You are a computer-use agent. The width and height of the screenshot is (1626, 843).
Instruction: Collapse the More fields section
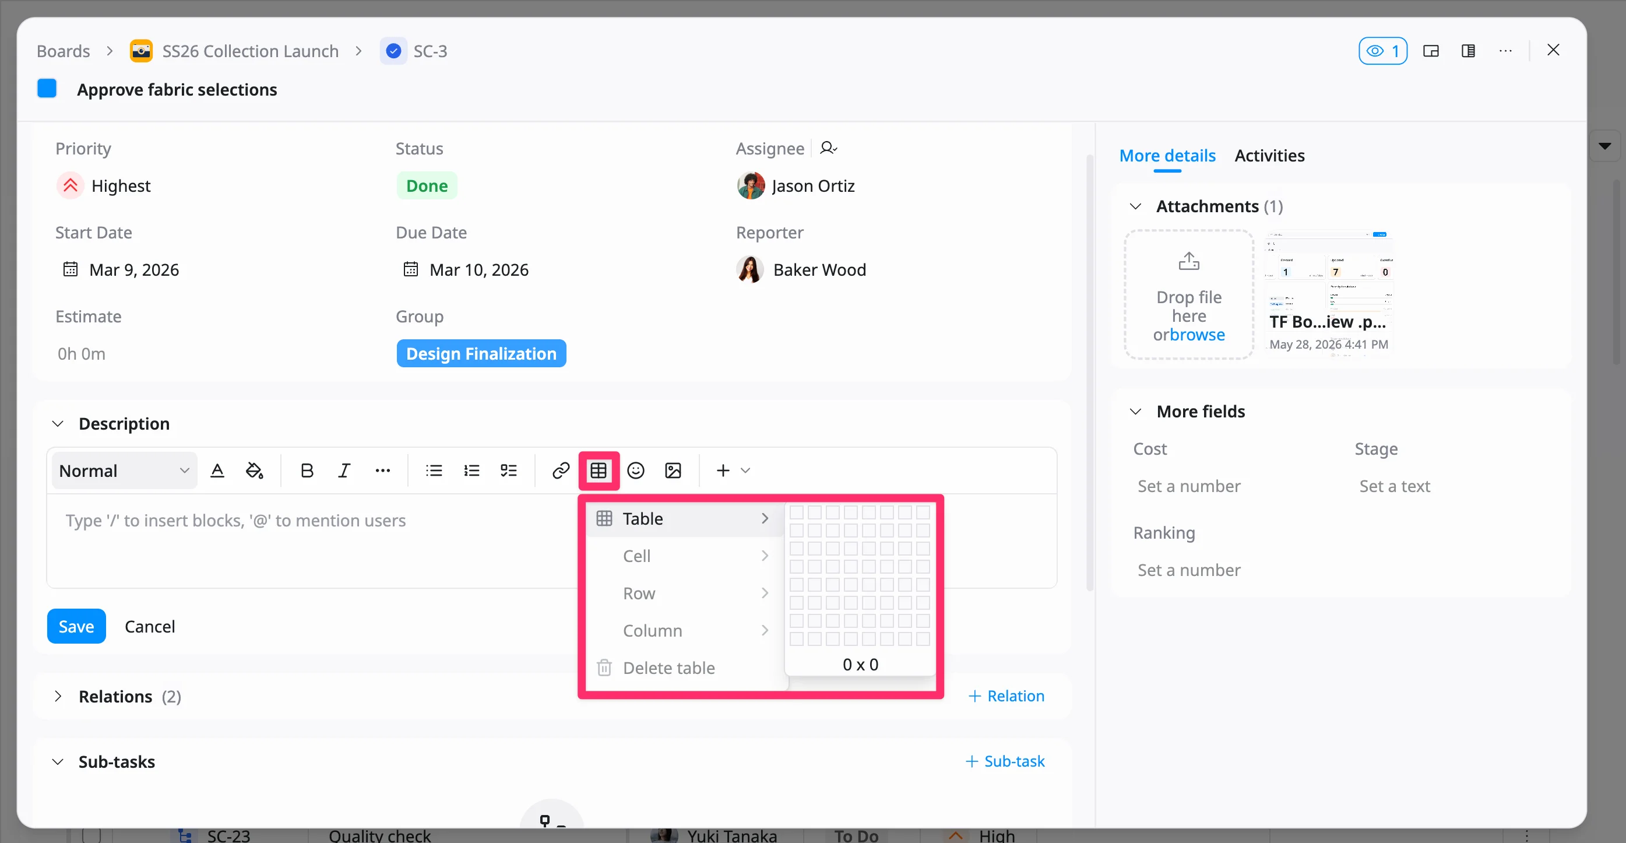(x=1135, y=412)
